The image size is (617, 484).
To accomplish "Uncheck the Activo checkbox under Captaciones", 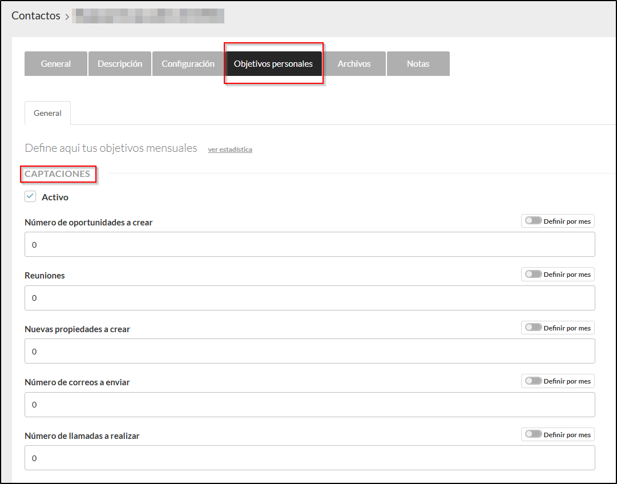I will [31, 196].
